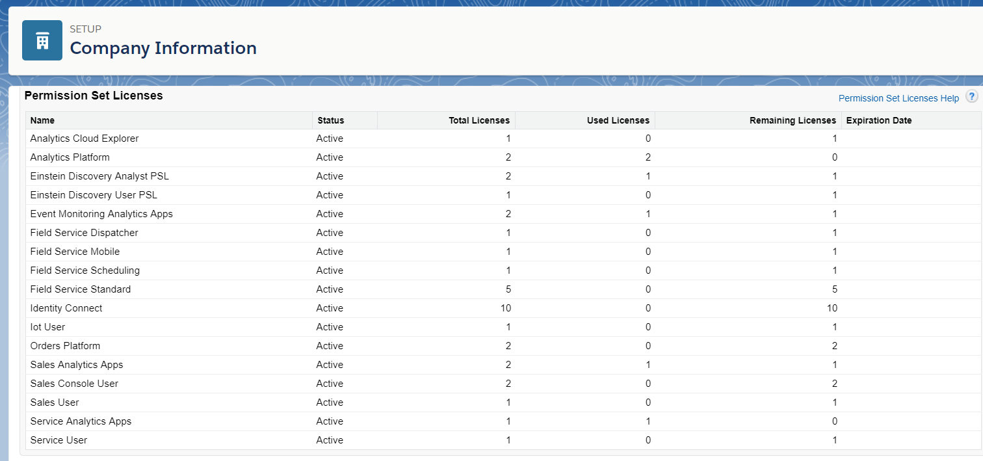983x461 pixels.
Task: Select Einstein Discovery Analyst PSL name
Action: point(99,176)
